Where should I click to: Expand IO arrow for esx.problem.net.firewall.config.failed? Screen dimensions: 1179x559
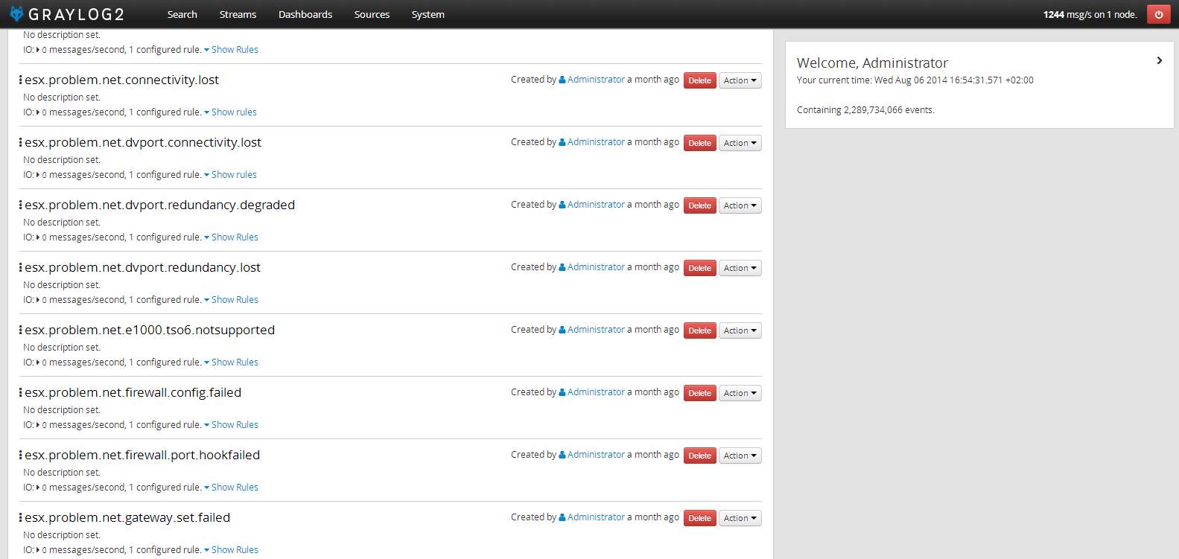(38, 425)
